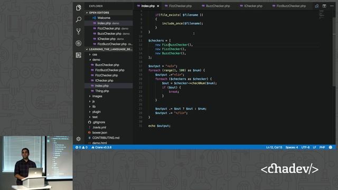The width and height of the screenshot is (338, 190).
Task: Select BuzzChecker.php in Open Editors list
Action: 109,34
